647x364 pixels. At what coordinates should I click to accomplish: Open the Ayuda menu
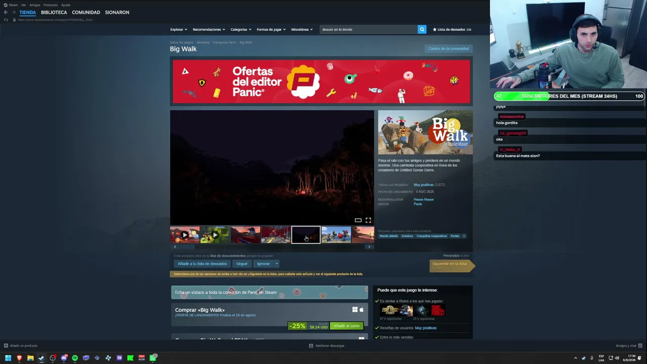point(66,5)
